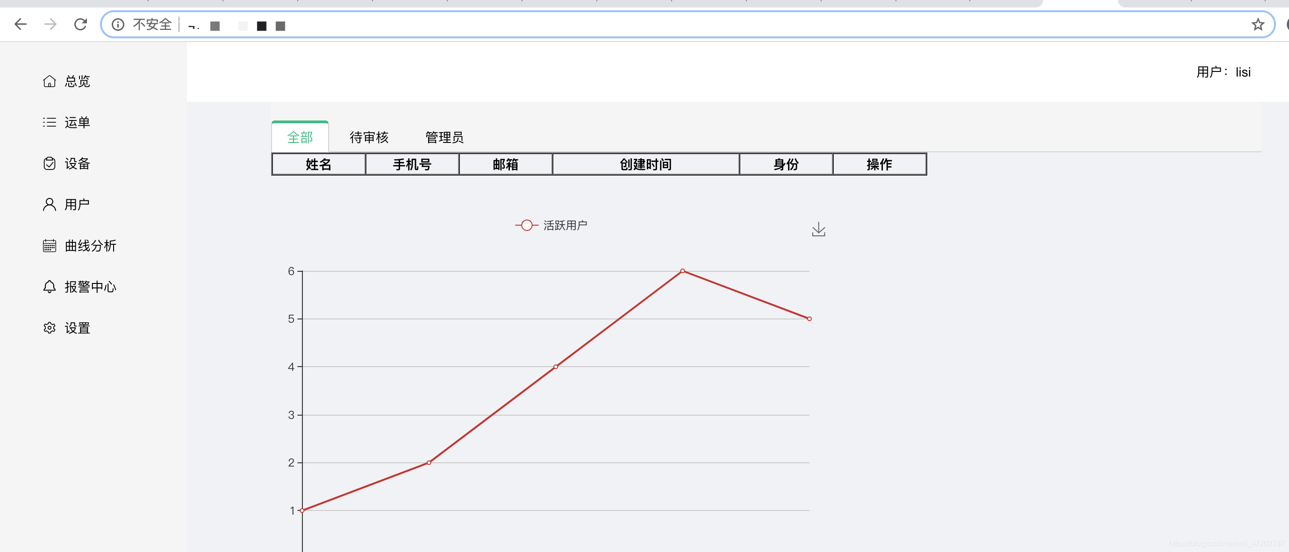1289x552 pixels.
Task: Open 设备 in the sidebar
Action: [x=77, y=163]
